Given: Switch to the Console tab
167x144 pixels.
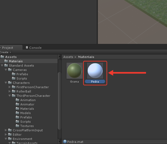Looking at the screenshot, I should [x=34, y=48].
